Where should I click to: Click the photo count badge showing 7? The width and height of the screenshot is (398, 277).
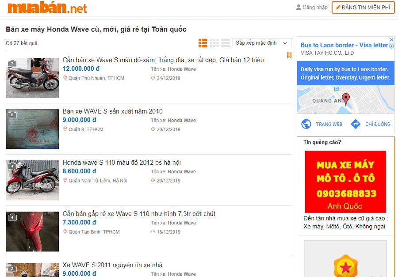click(12, 64)
